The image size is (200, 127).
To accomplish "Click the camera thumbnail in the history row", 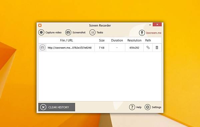I will [42, 48].
